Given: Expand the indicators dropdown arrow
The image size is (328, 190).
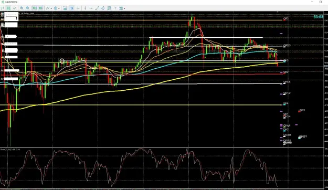Looking at the screenshot, I should pos(51,8).
